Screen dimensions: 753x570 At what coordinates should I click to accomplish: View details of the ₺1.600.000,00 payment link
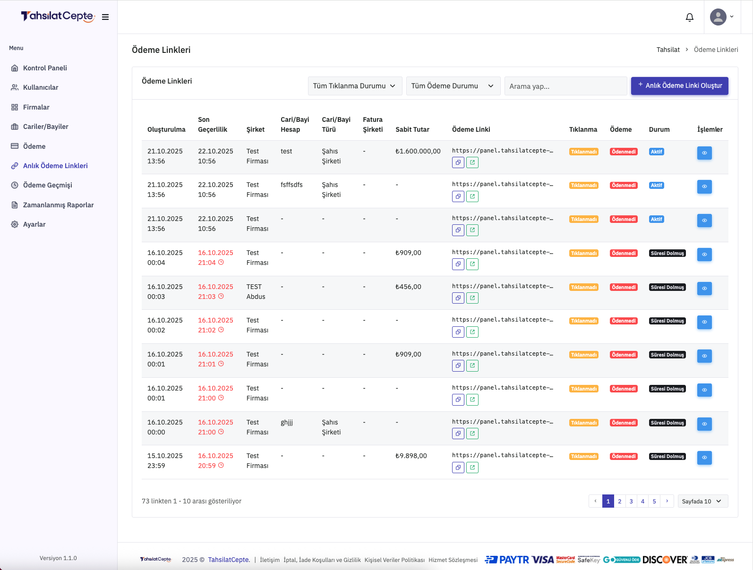click(704, 153)
